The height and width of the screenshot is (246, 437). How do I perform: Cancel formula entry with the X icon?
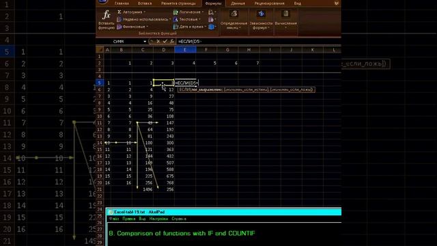(x=158, y=41)
